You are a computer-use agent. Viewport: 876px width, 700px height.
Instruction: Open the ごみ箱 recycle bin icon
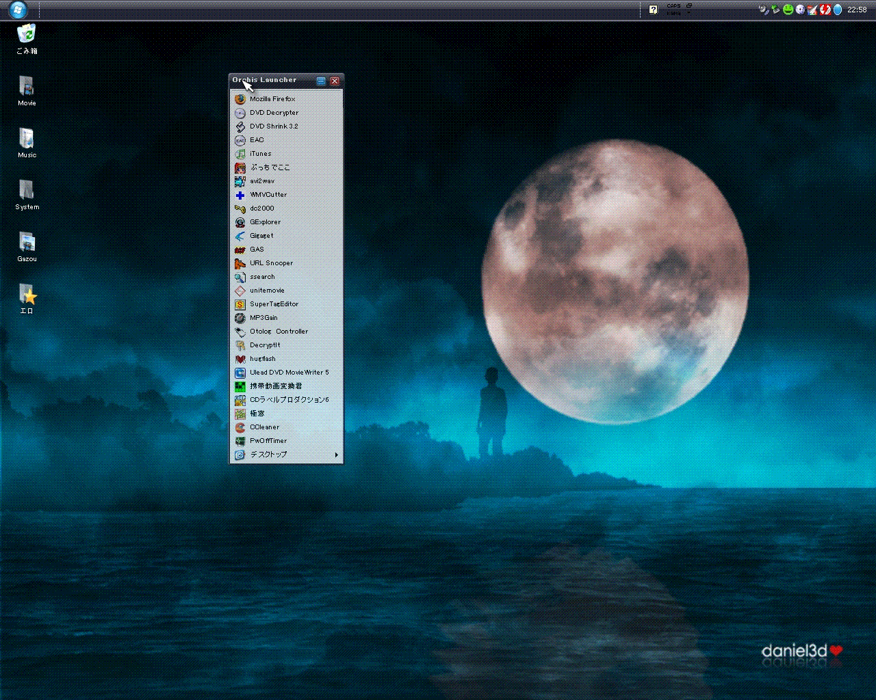point(27,39)
